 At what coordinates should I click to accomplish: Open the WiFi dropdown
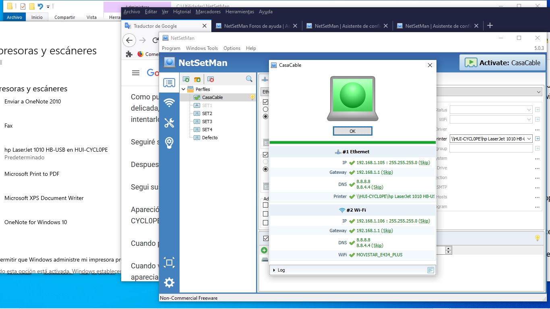click(x=529, y=119)
